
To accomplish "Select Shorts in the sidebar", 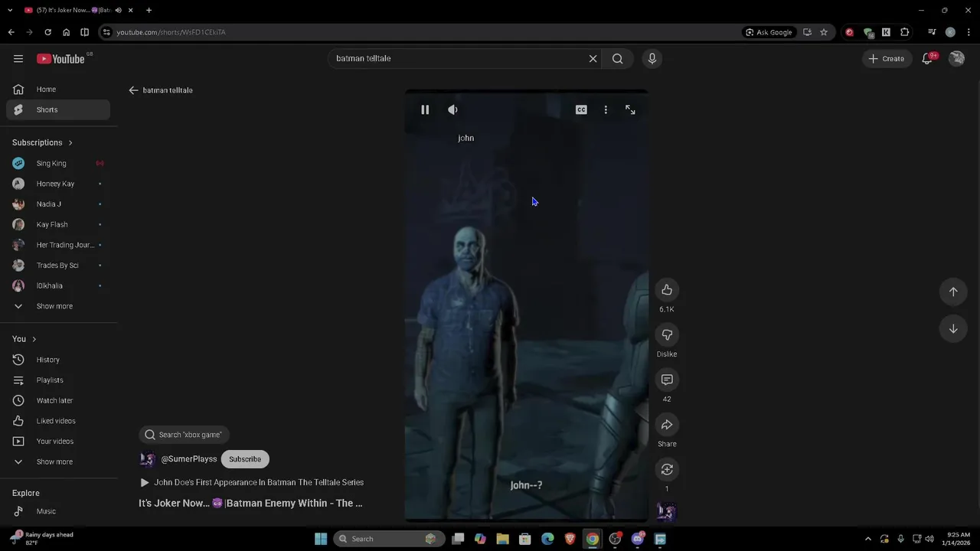I will (58, 109).
